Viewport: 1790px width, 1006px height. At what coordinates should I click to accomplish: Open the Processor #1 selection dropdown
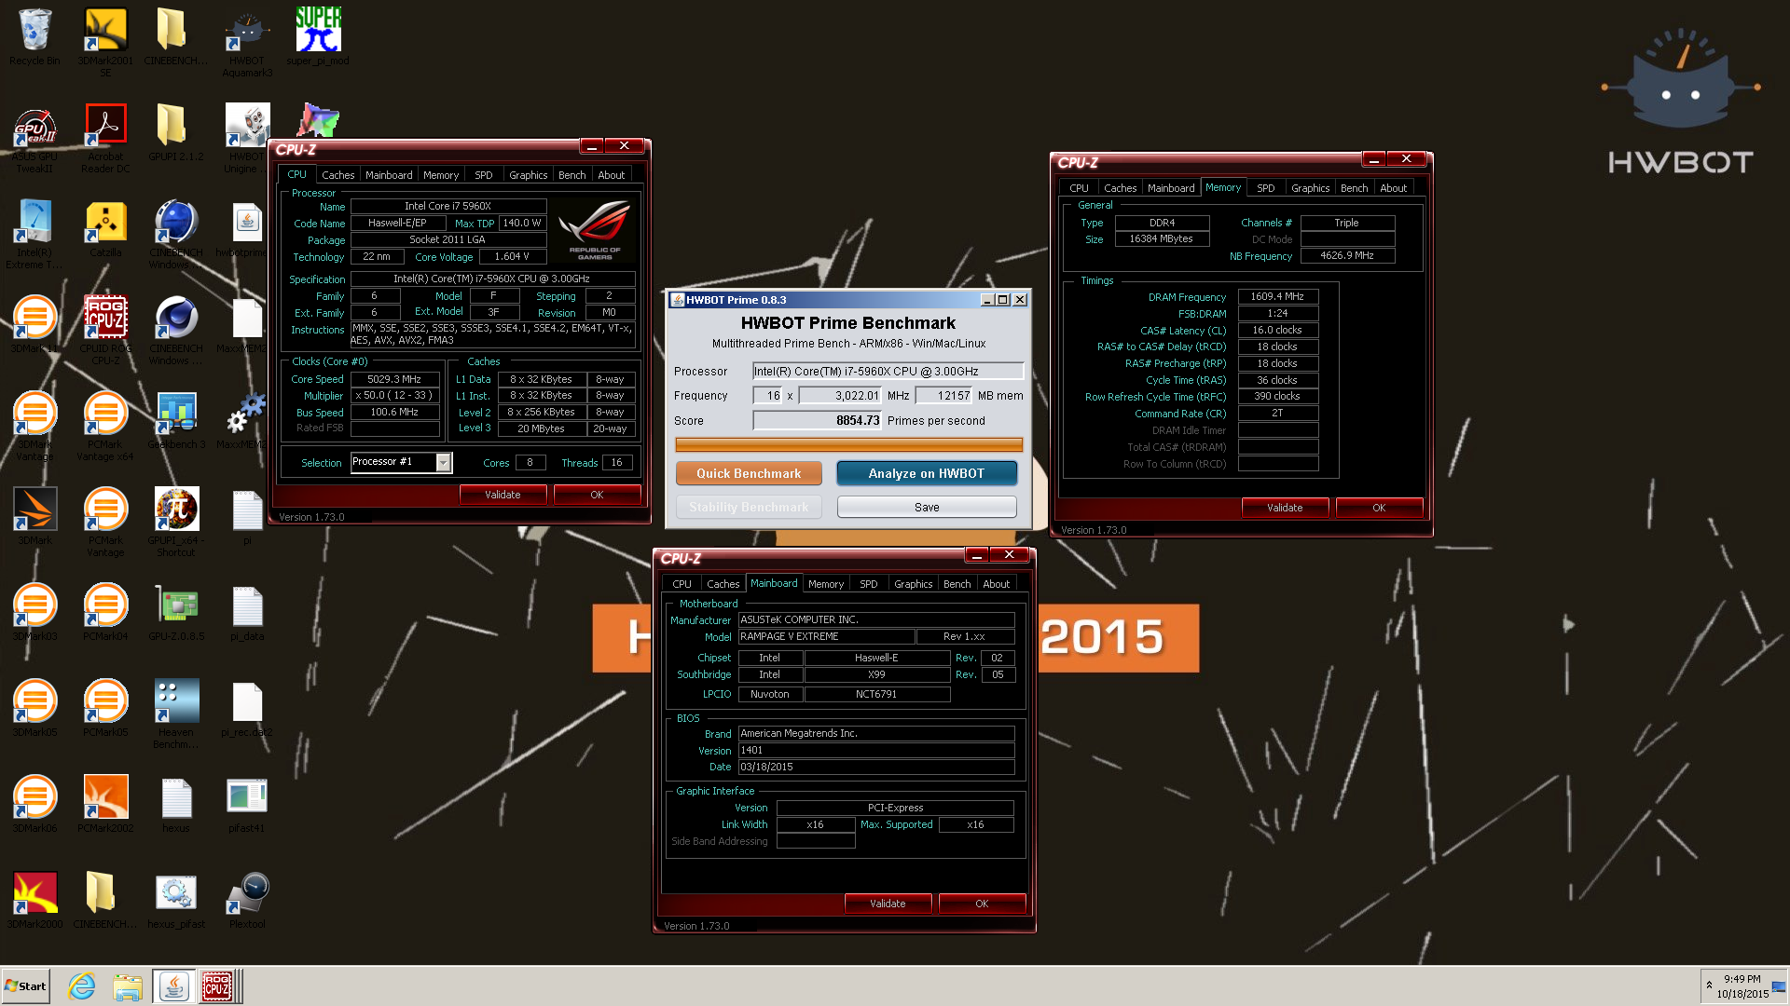tap(444, 462)
